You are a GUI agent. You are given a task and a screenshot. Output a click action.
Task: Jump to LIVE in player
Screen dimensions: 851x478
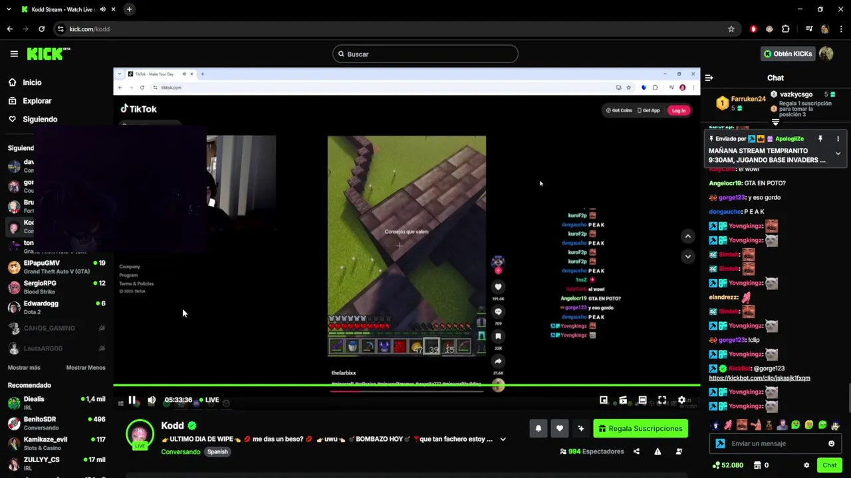(x=209, y=400)
